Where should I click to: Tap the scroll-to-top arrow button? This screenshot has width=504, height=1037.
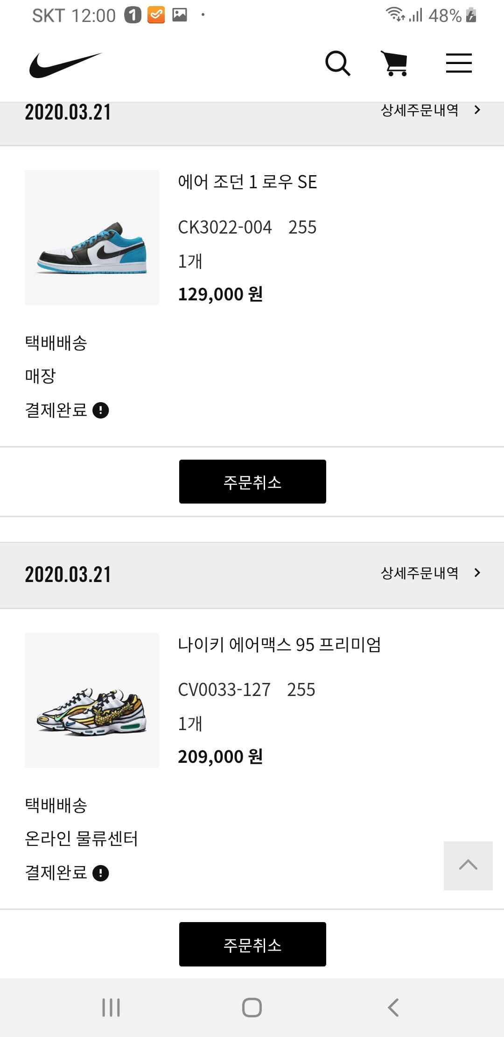click(468, 866)
